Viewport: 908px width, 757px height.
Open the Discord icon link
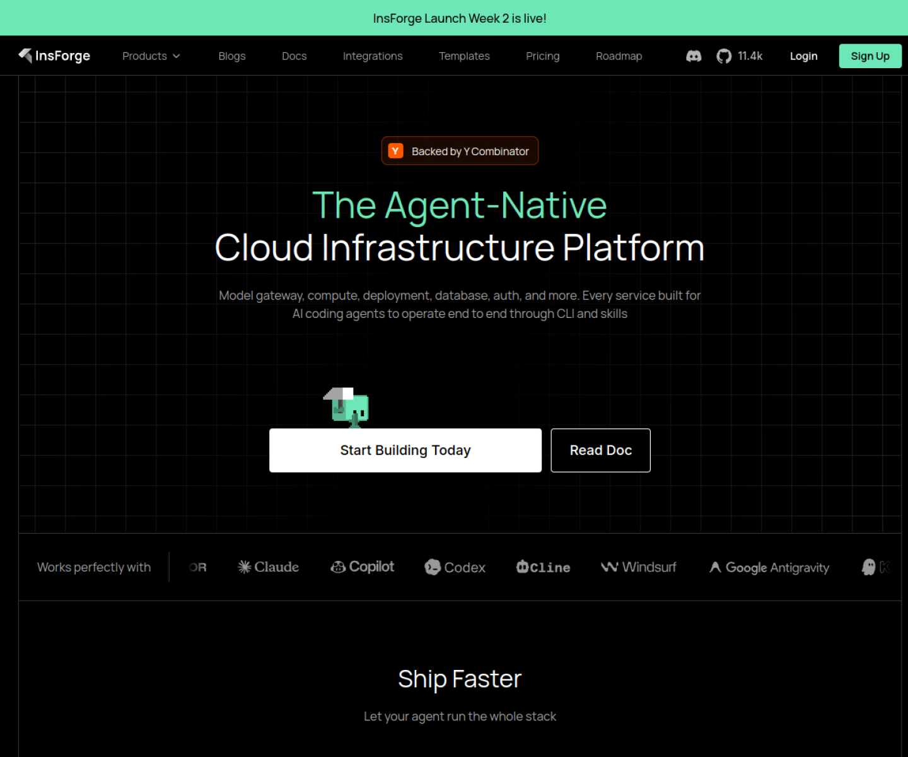(694, 56)
